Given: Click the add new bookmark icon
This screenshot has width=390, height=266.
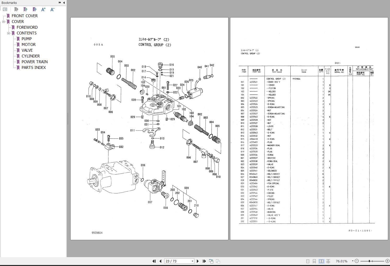Looking at the screenshot, I should click(25, 9).
